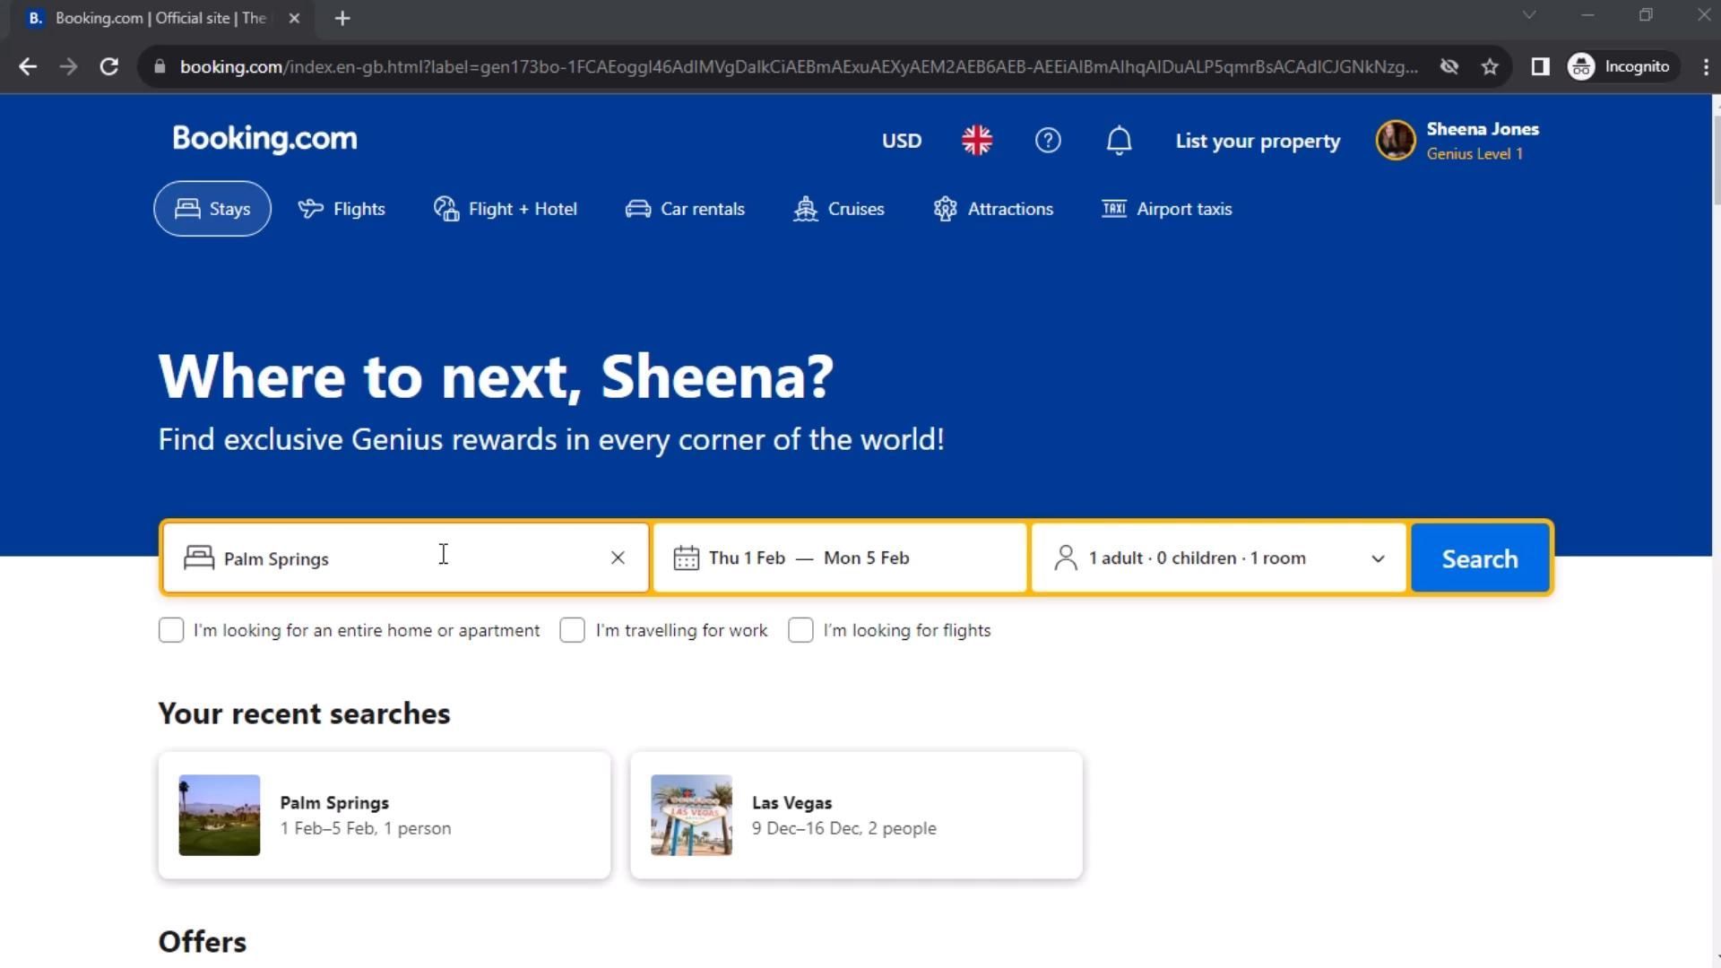
Task: Clear the Palm Springs destination text
Action: pyautogui.click(x=618, y=557)
